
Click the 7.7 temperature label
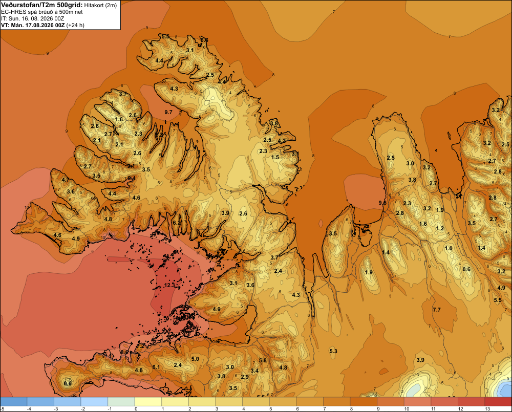tap(437, 310)
